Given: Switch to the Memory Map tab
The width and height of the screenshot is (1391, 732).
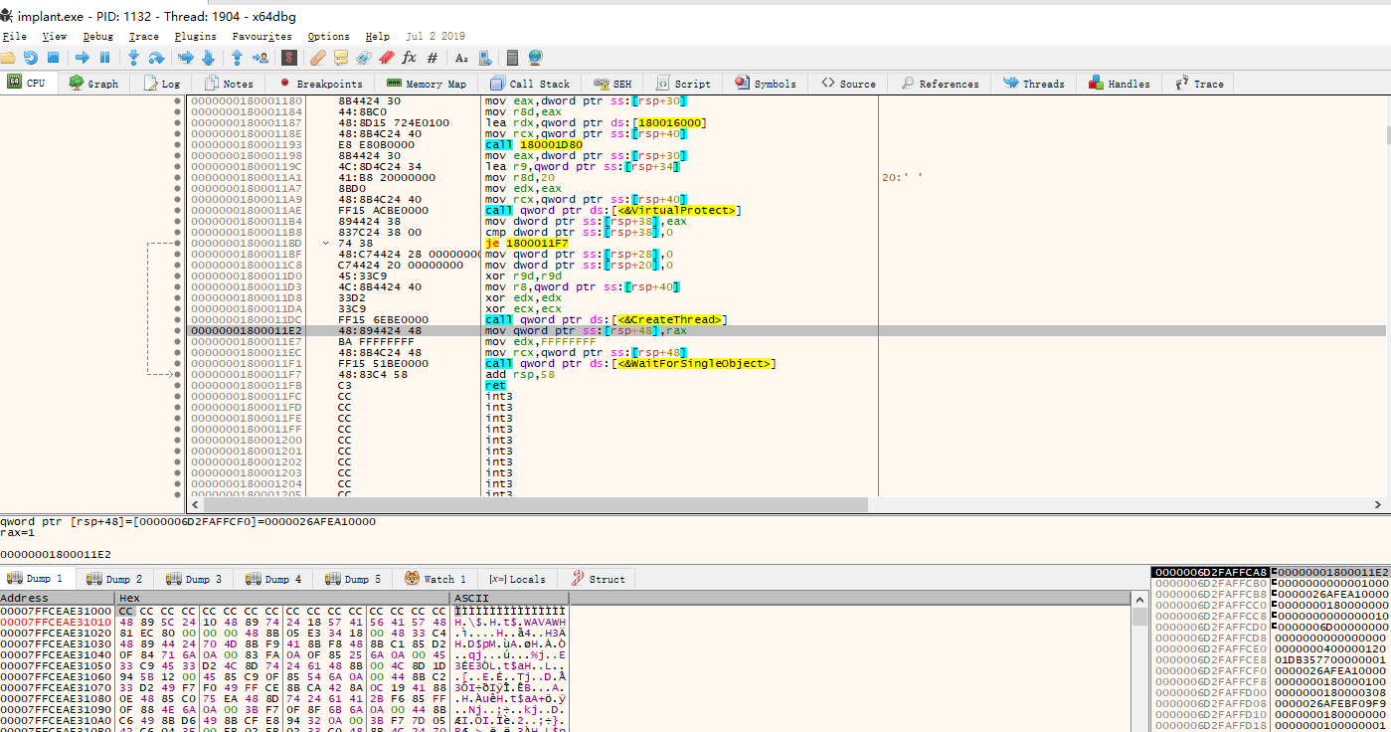Looking at the screenshot, I should [x=427, y=84].
